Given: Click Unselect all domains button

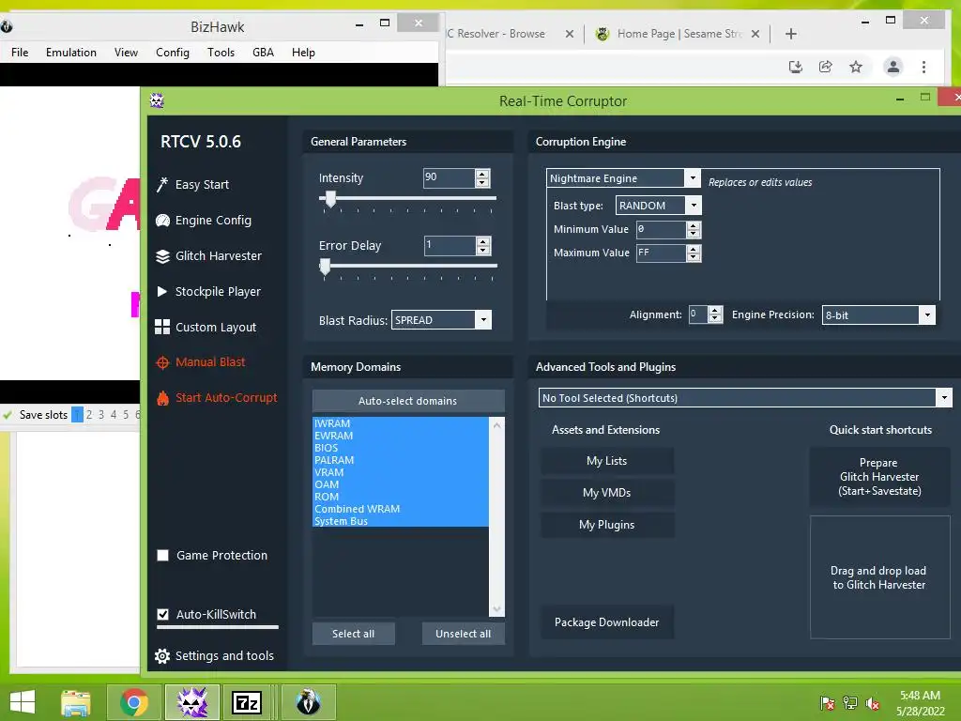Looking at the screenshot, I should [x=463, y=634].
